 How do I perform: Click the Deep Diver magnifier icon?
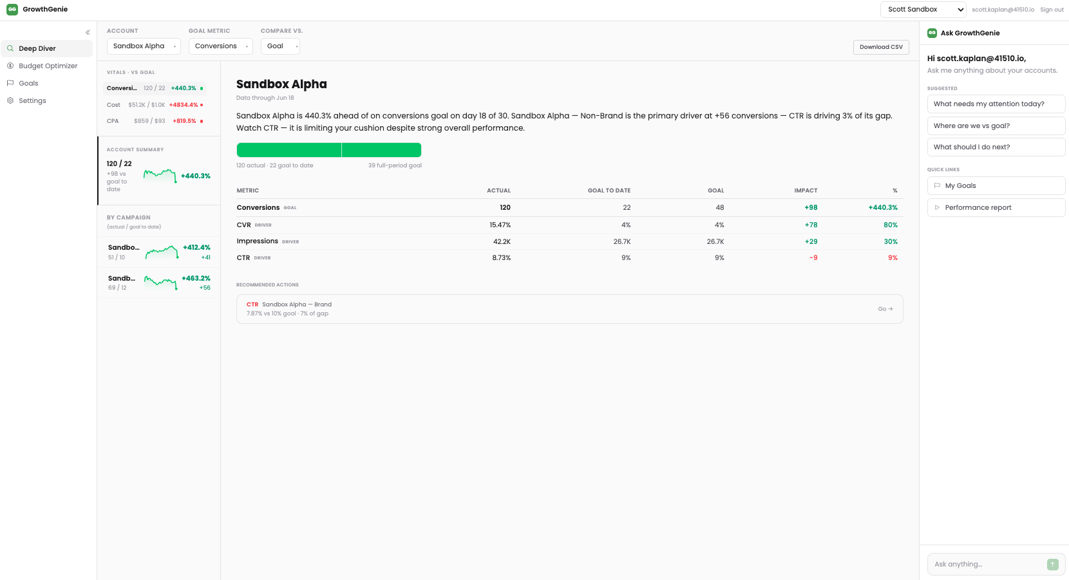point(10,48)
